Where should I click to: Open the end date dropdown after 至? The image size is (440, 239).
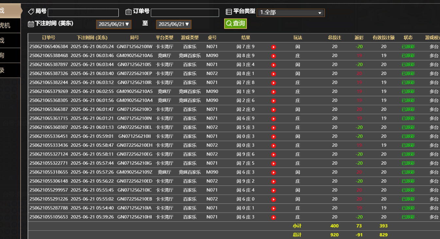(173, 24)
